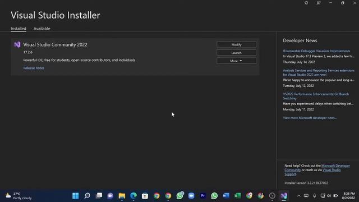
Task: Click the Installer version 3.2.2159.37022 text
Action: click(306, 183)
